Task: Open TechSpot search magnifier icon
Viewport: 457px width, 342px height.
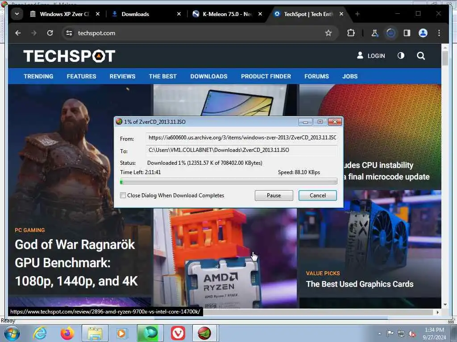Action: (420, 56)
